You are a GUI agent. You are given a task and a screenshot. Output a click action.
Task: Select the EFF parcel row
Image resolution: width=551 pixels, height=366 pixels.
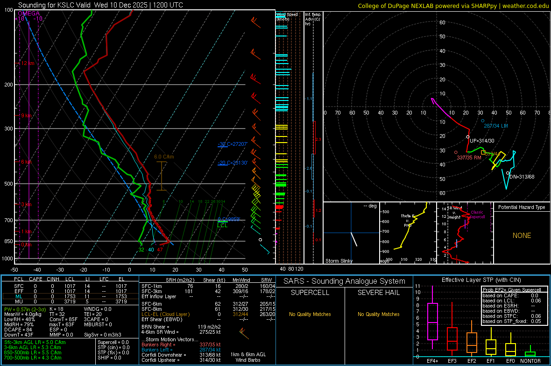point(71,291)
